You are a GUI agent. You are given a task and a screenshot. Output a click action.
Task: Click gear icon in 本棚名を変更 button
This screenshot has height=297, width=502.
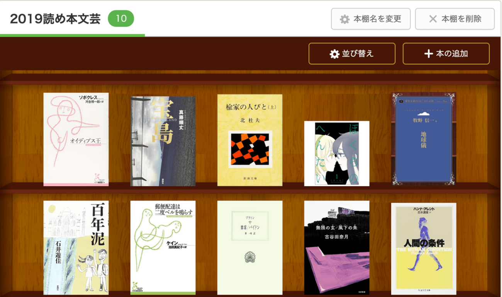[344, 19]
